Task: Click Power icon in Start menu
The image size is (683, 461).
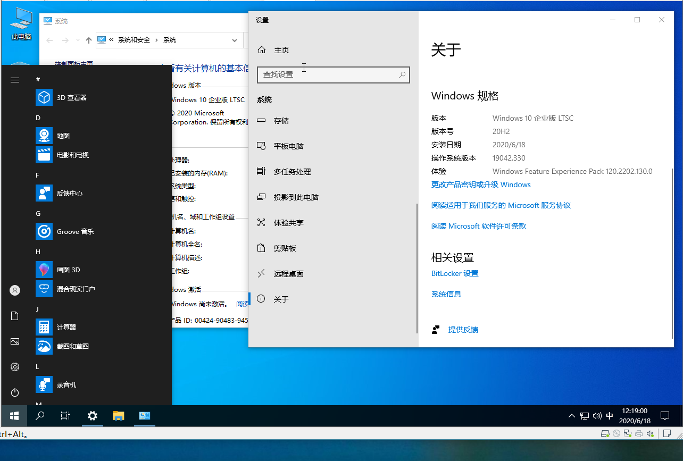Action: pos(15,392)
